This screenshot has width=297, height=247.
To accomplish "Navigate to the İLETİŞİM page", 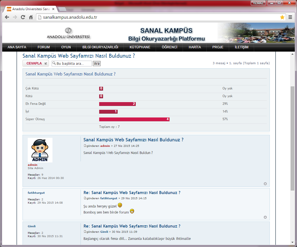I will point(242,47).
